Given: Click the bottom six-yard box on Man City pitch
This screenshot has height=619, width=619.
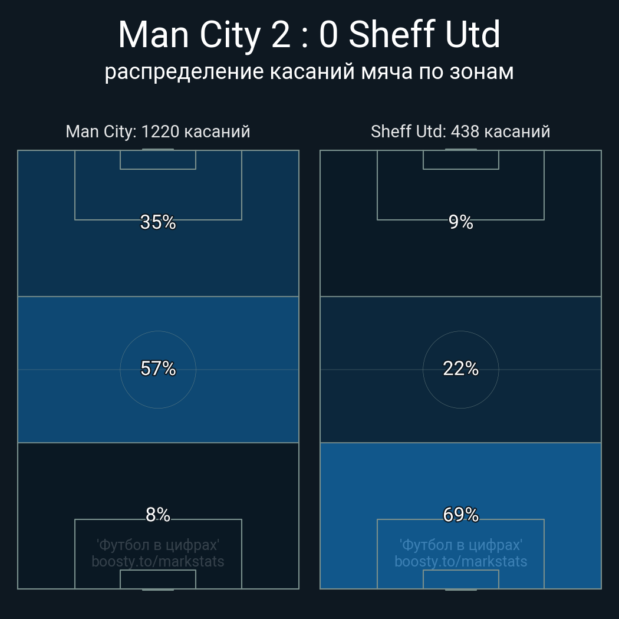Looking at the screenshot, I should (x=158, y=579).
